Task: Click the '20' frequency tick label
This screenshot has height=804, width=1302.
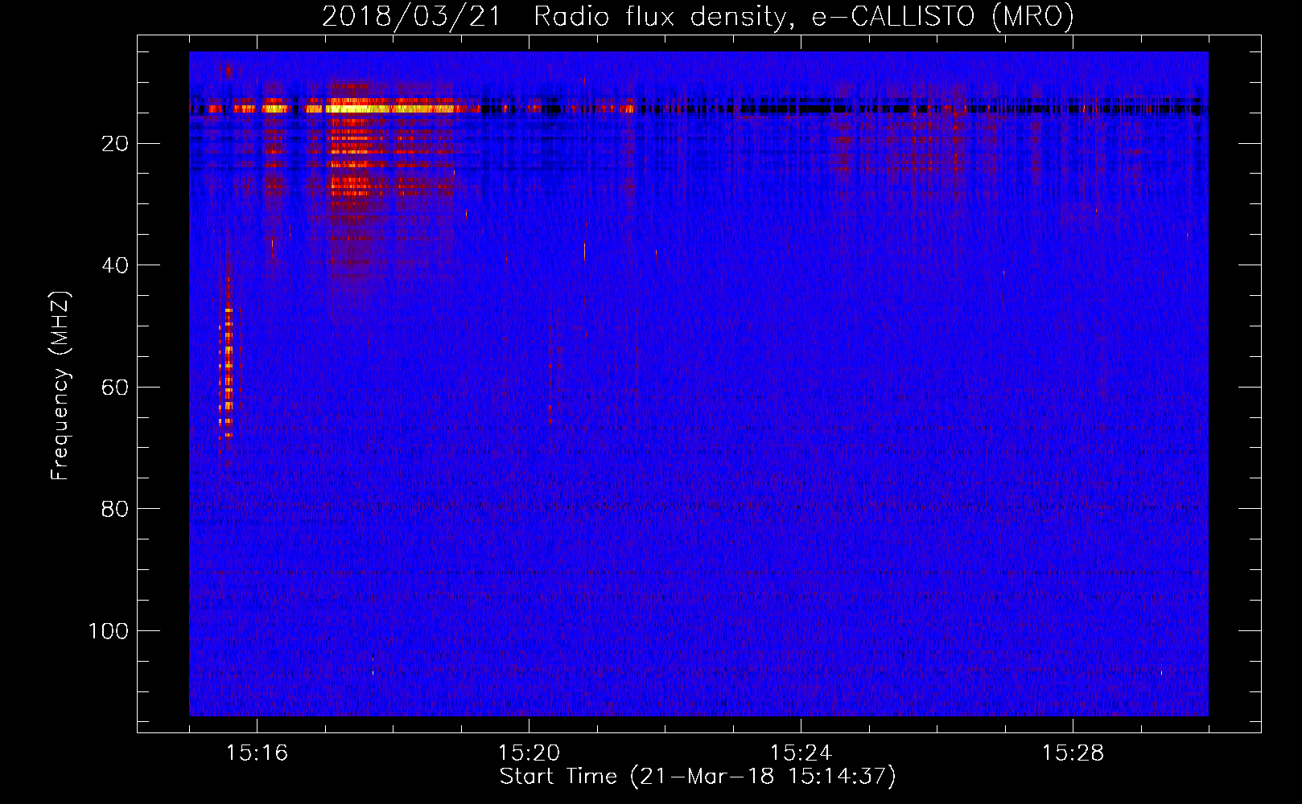Action: (116, 144)
